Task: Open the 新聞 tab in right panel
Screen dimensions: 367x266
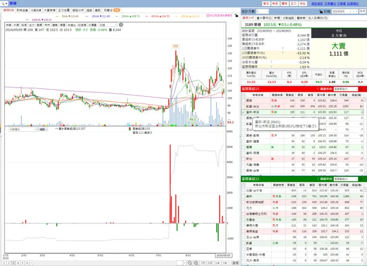Action: click(x=277, y=18)
